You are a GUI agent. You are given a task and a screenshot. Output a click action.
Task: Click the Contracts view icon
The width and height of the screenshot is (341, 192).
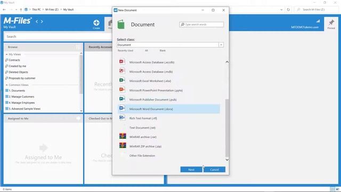click(6, 60)
